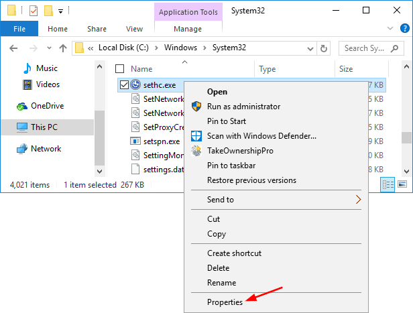Expand the Send to submenu

[358, 199]
